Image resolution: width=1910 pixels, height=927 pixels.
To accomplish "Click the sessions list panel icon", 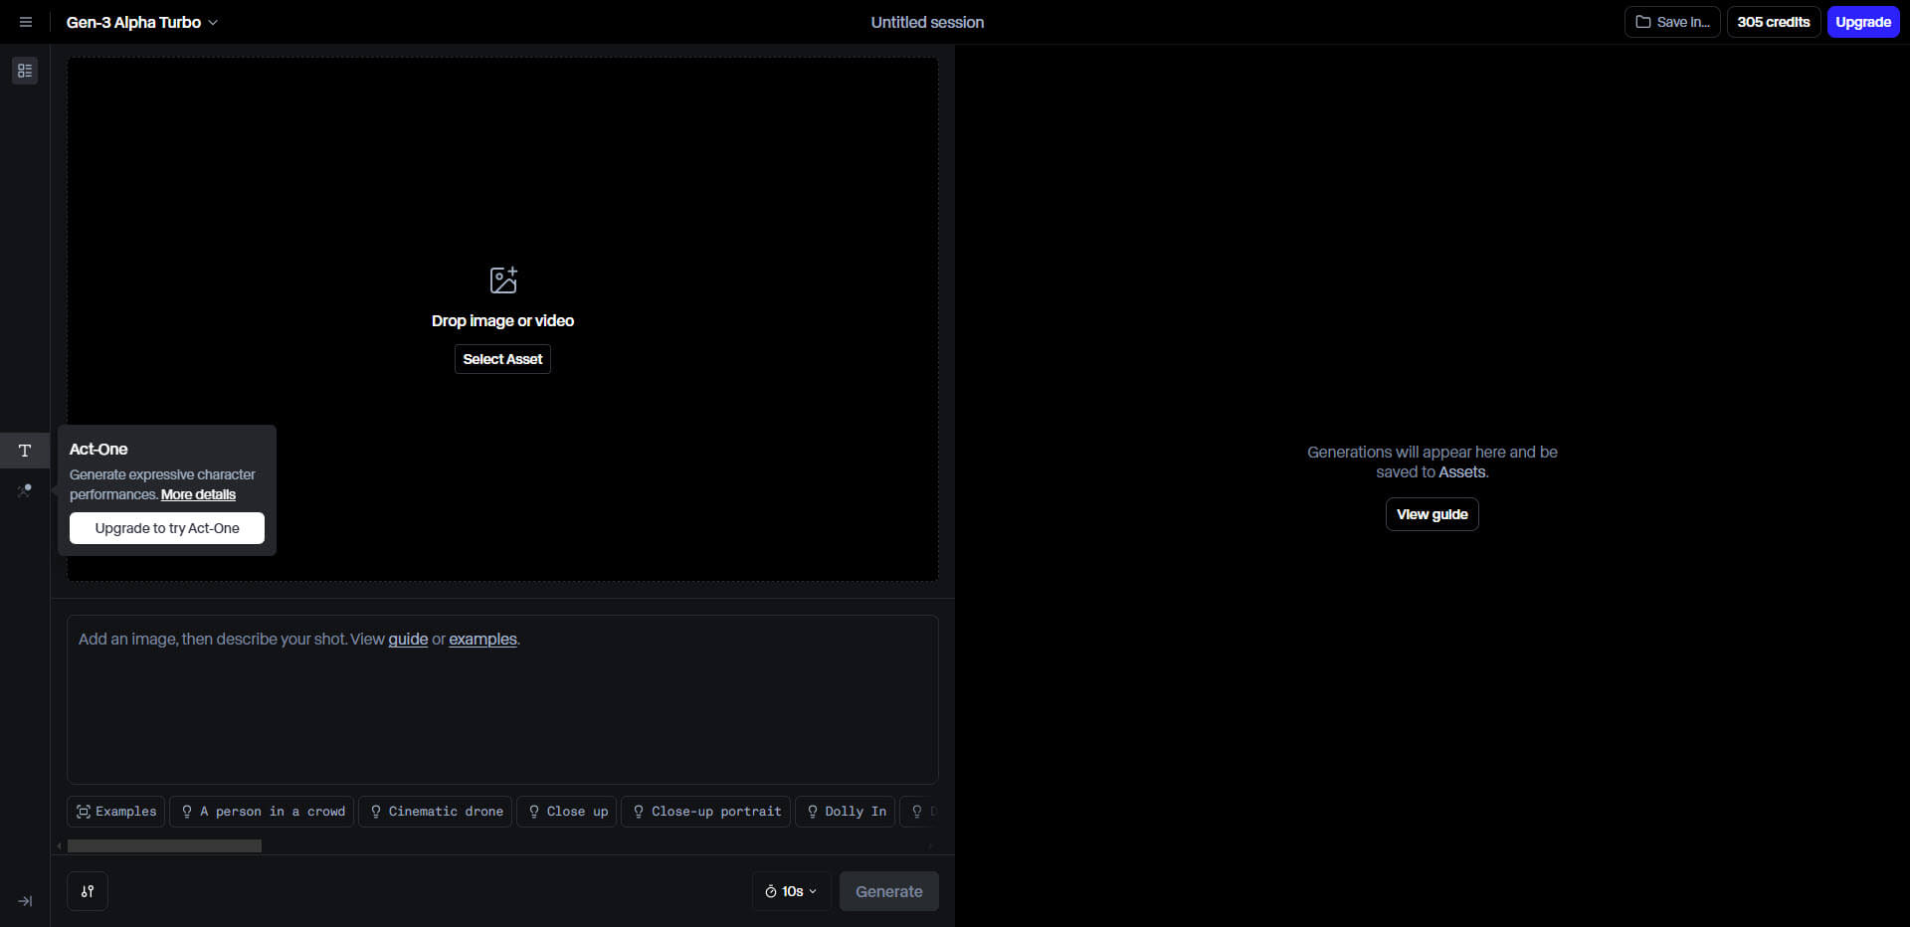I will pos(25,71).
